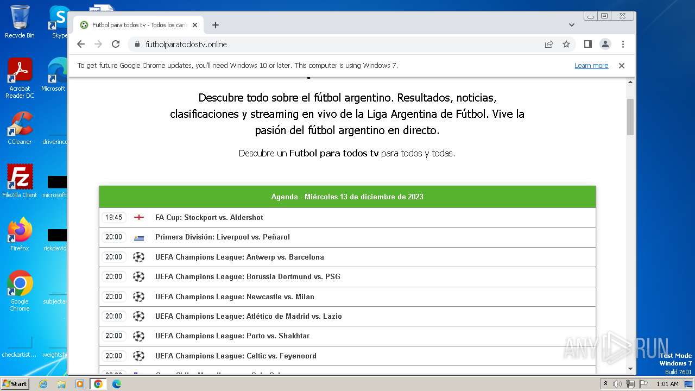Screen dimensions: 695x391
Task: Open the Google Chrome desktop shortcut
Action: 20,291
